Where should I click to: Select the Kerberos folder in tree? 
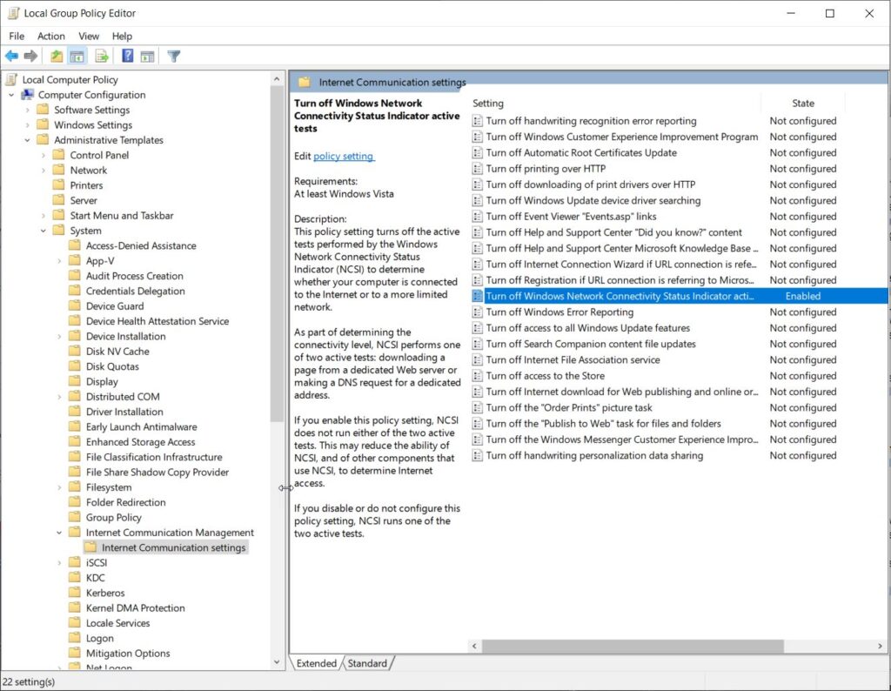pos(105,593)
